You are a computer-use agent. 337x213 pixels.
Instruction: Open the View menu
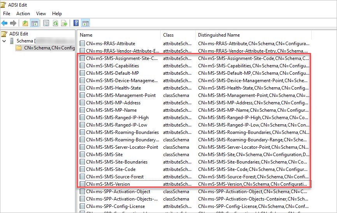pyautogui.click(x=41, y=14)
